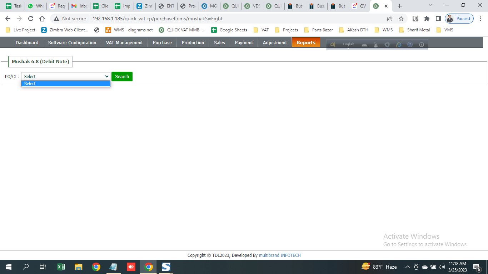Open the browser home page
Image resolution: width=488 pixels, height=274 pixels.
click(x=42, y=19)
